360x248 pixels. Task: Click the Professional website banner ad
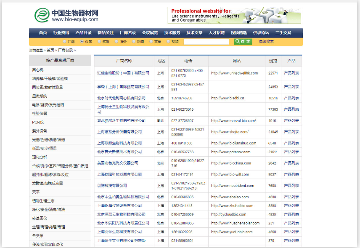(x=235, y=15)
